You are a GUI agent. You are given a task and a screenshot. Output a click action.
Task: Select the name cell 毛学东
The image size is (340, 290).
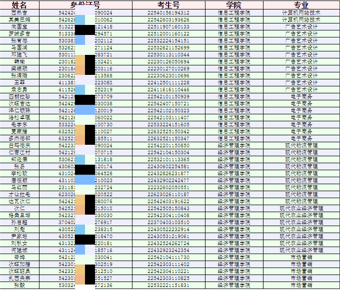click(19, 124)
